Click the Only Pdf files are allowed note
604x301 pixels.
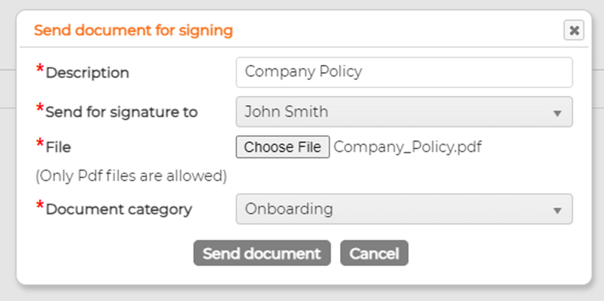click(131, 176)
